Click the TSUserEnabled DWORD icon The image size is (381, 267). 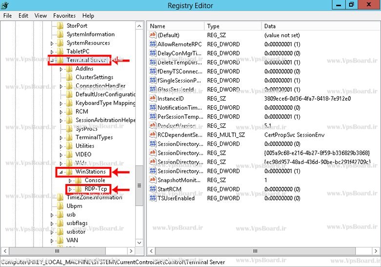(152, 198)
